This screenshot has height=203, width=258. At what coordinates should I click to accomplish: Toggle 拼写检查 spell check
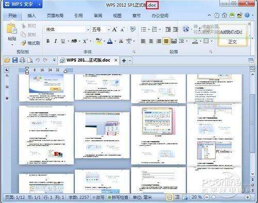118,197
